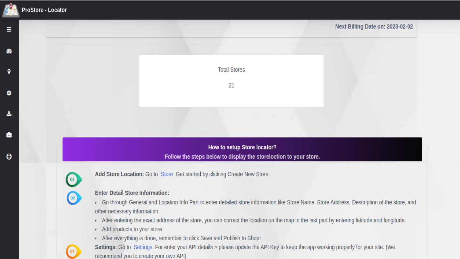Click the import download icon in sidebar
The width and height of the screenshot is (460, 259).
[x=9, y=114]
